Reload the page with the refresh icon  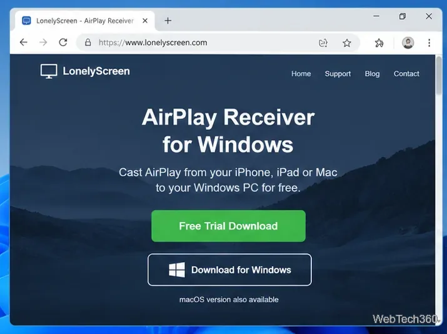63,43
